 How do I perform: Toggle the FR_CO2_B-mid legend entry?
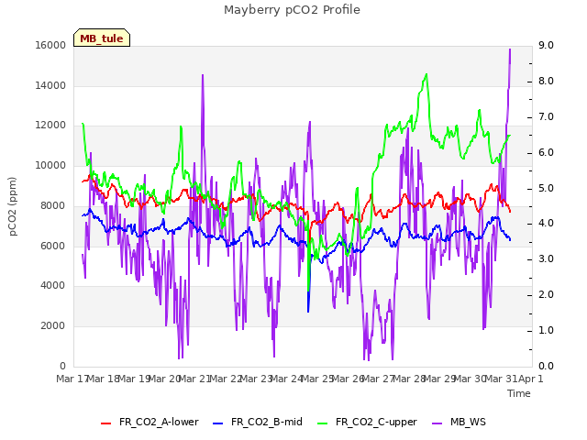258,422
